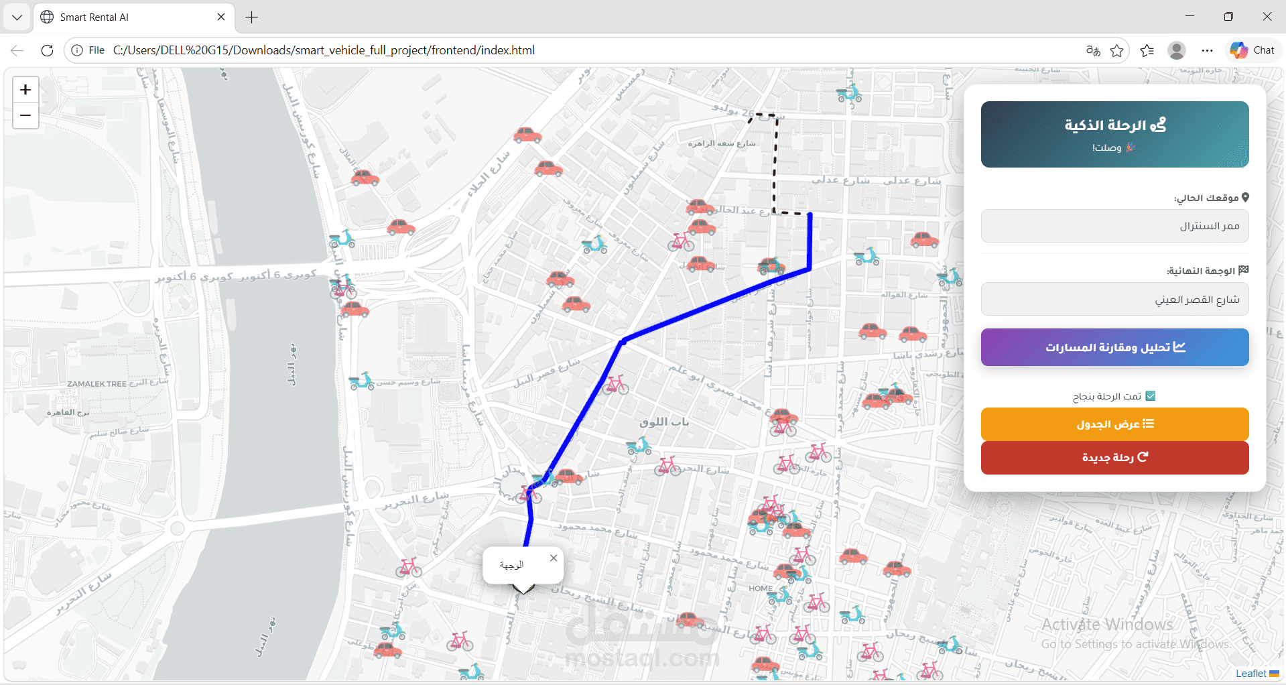Click the موقعك الحالي label
Screen dimensions: 1286x685
pyautogui.click(x=1212, y=198)
